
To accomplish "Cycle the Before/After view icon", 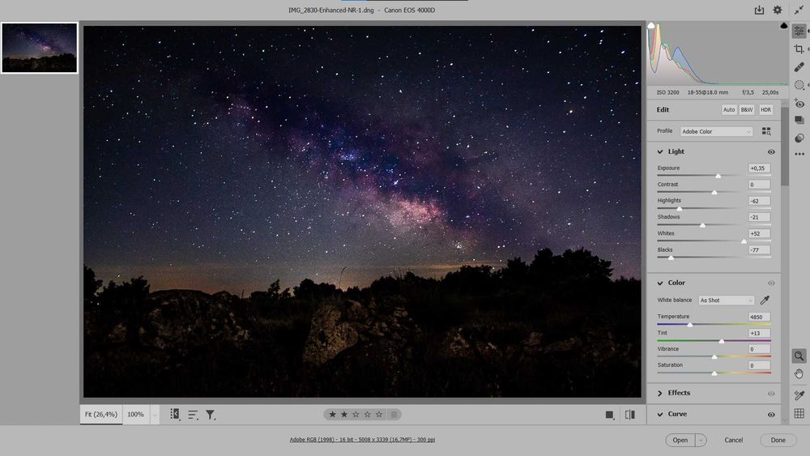I will click(630, 415).
